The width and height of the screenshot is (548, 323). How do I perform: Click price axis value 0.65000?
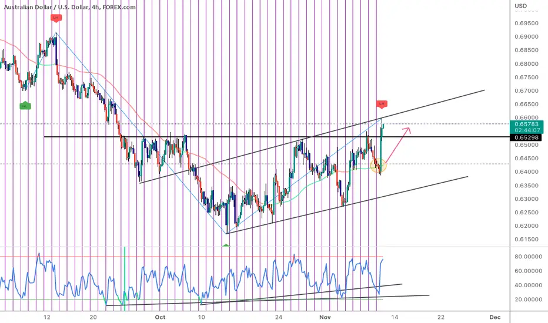526,144
